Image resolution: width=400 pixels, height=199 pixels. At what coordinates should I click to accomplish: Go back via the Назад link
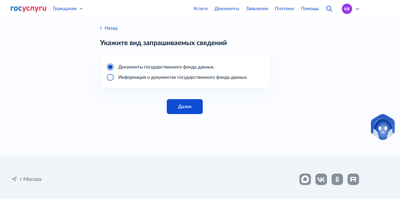(x=109, y=28)
